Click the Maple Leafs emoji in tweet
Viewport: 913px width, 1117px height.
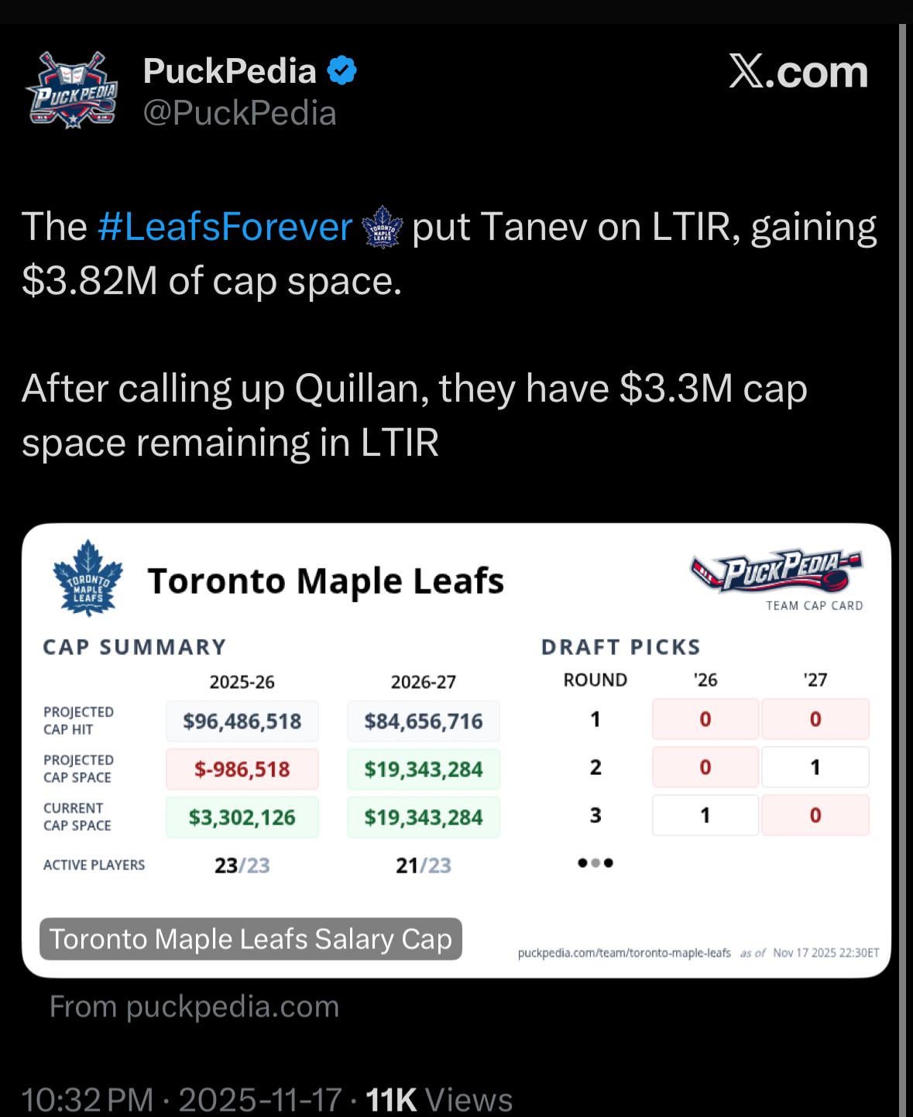383,228
